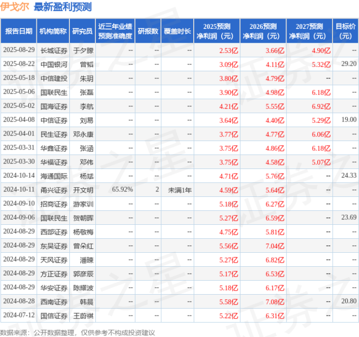Click the 伊戈尔 title text
359x337 pixels.
[x=14, y=6]
